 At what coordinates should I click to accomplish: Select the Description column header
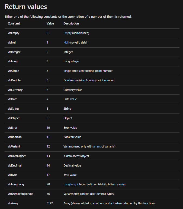tap(71, 23)
